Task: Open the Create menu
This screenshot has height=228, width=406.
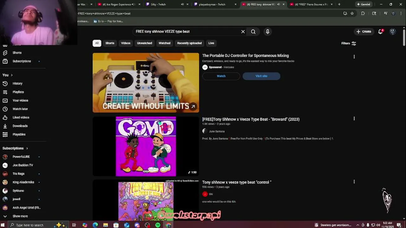Action: pyautogui.click(x=363, y=31)
